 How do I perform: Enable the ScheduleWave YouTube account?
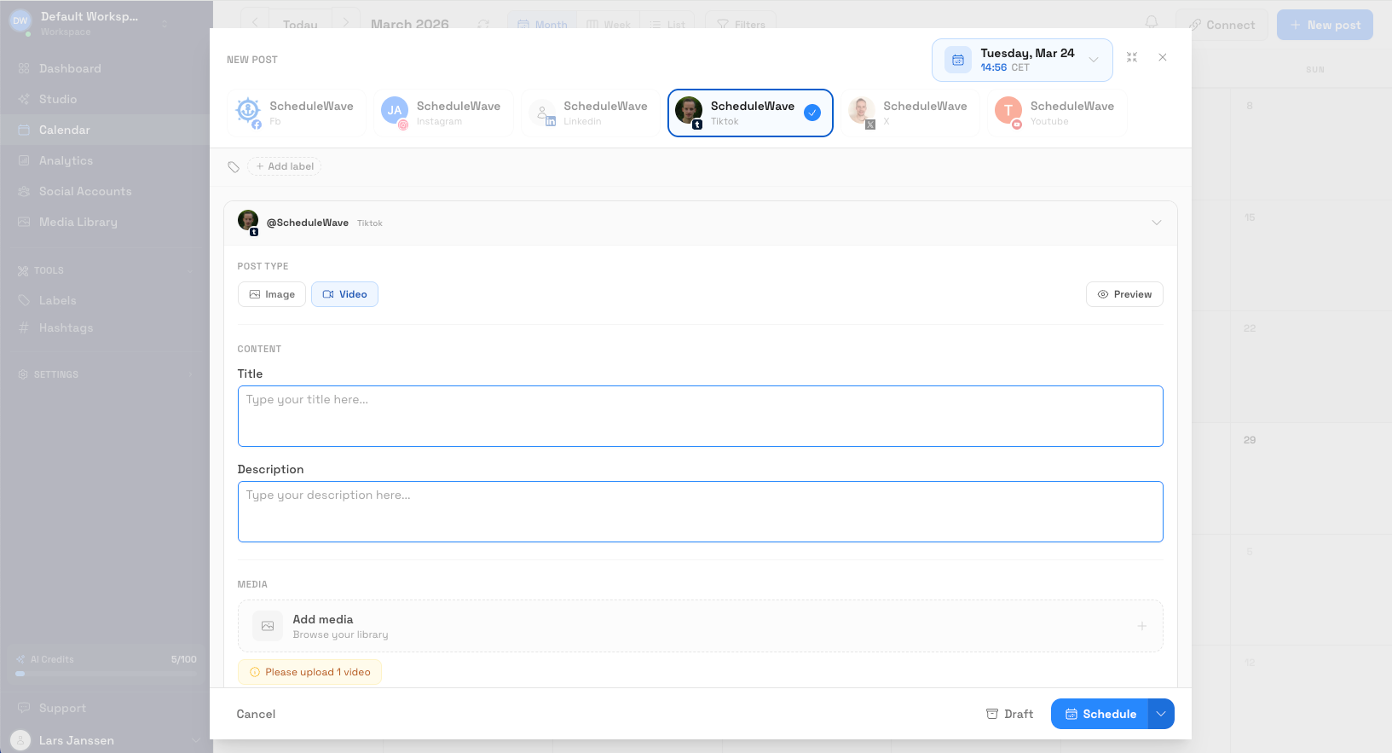(1057, 113)
